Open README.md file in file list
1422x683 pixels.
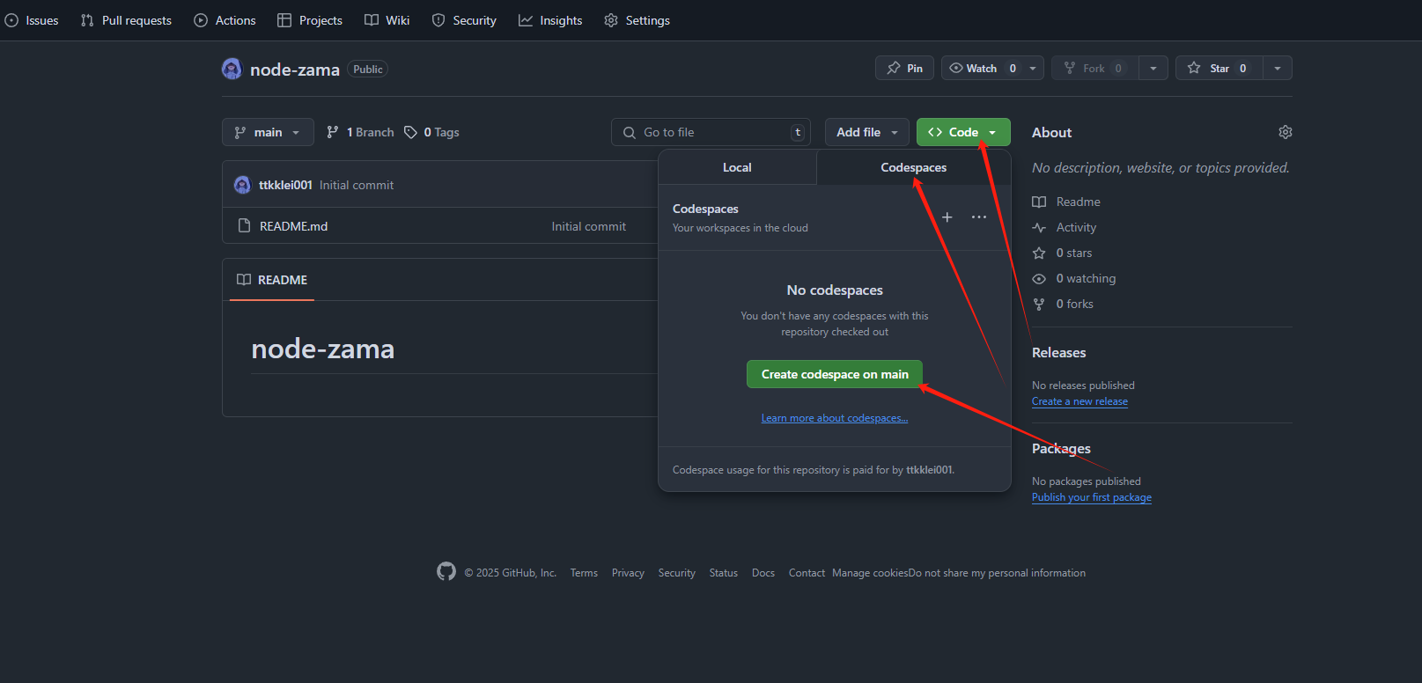click(x=293, y=226)
